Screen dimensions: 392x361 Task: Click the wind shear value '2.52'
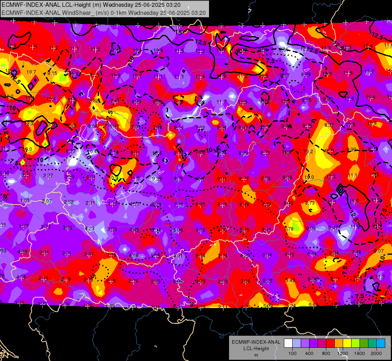point(69,202)
